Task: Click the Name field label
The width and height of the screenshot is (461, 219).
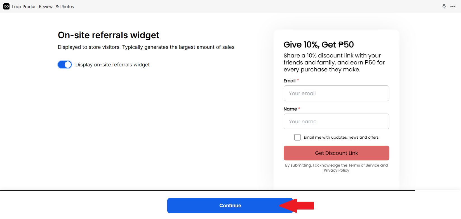Action: point(290,109)
